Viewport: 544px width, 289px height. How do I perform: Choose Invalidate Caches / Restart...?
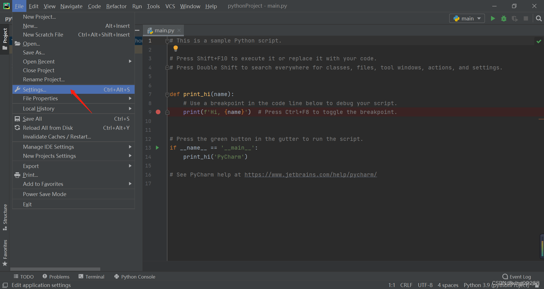73,137
